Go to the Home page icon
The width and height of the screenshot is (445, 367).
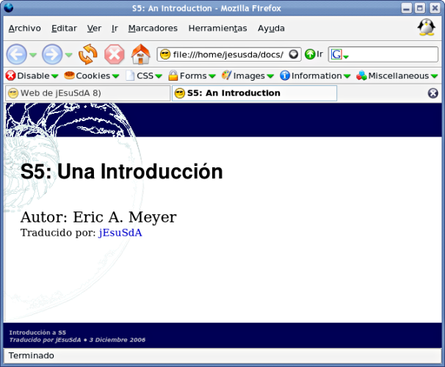pos(141,54)
